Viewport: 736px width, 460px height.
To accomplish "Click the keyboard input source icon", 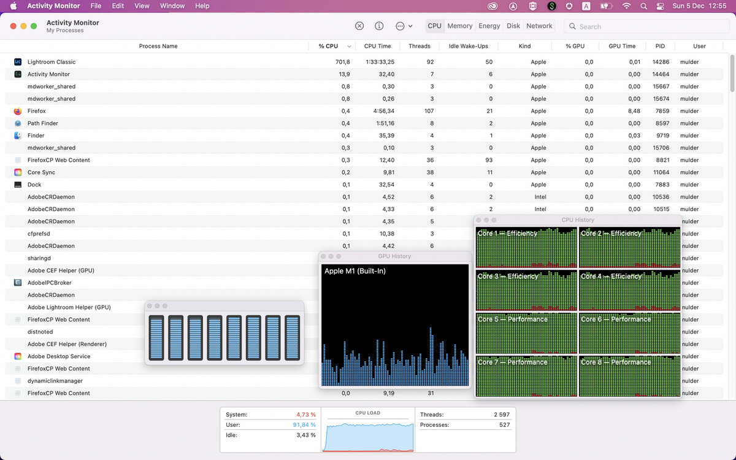I will [586, 6].
